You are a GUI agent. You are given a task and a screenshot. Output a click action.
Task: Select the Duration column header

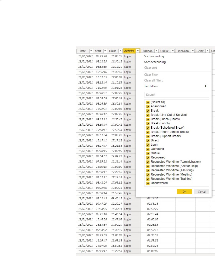tap(147, 51)
